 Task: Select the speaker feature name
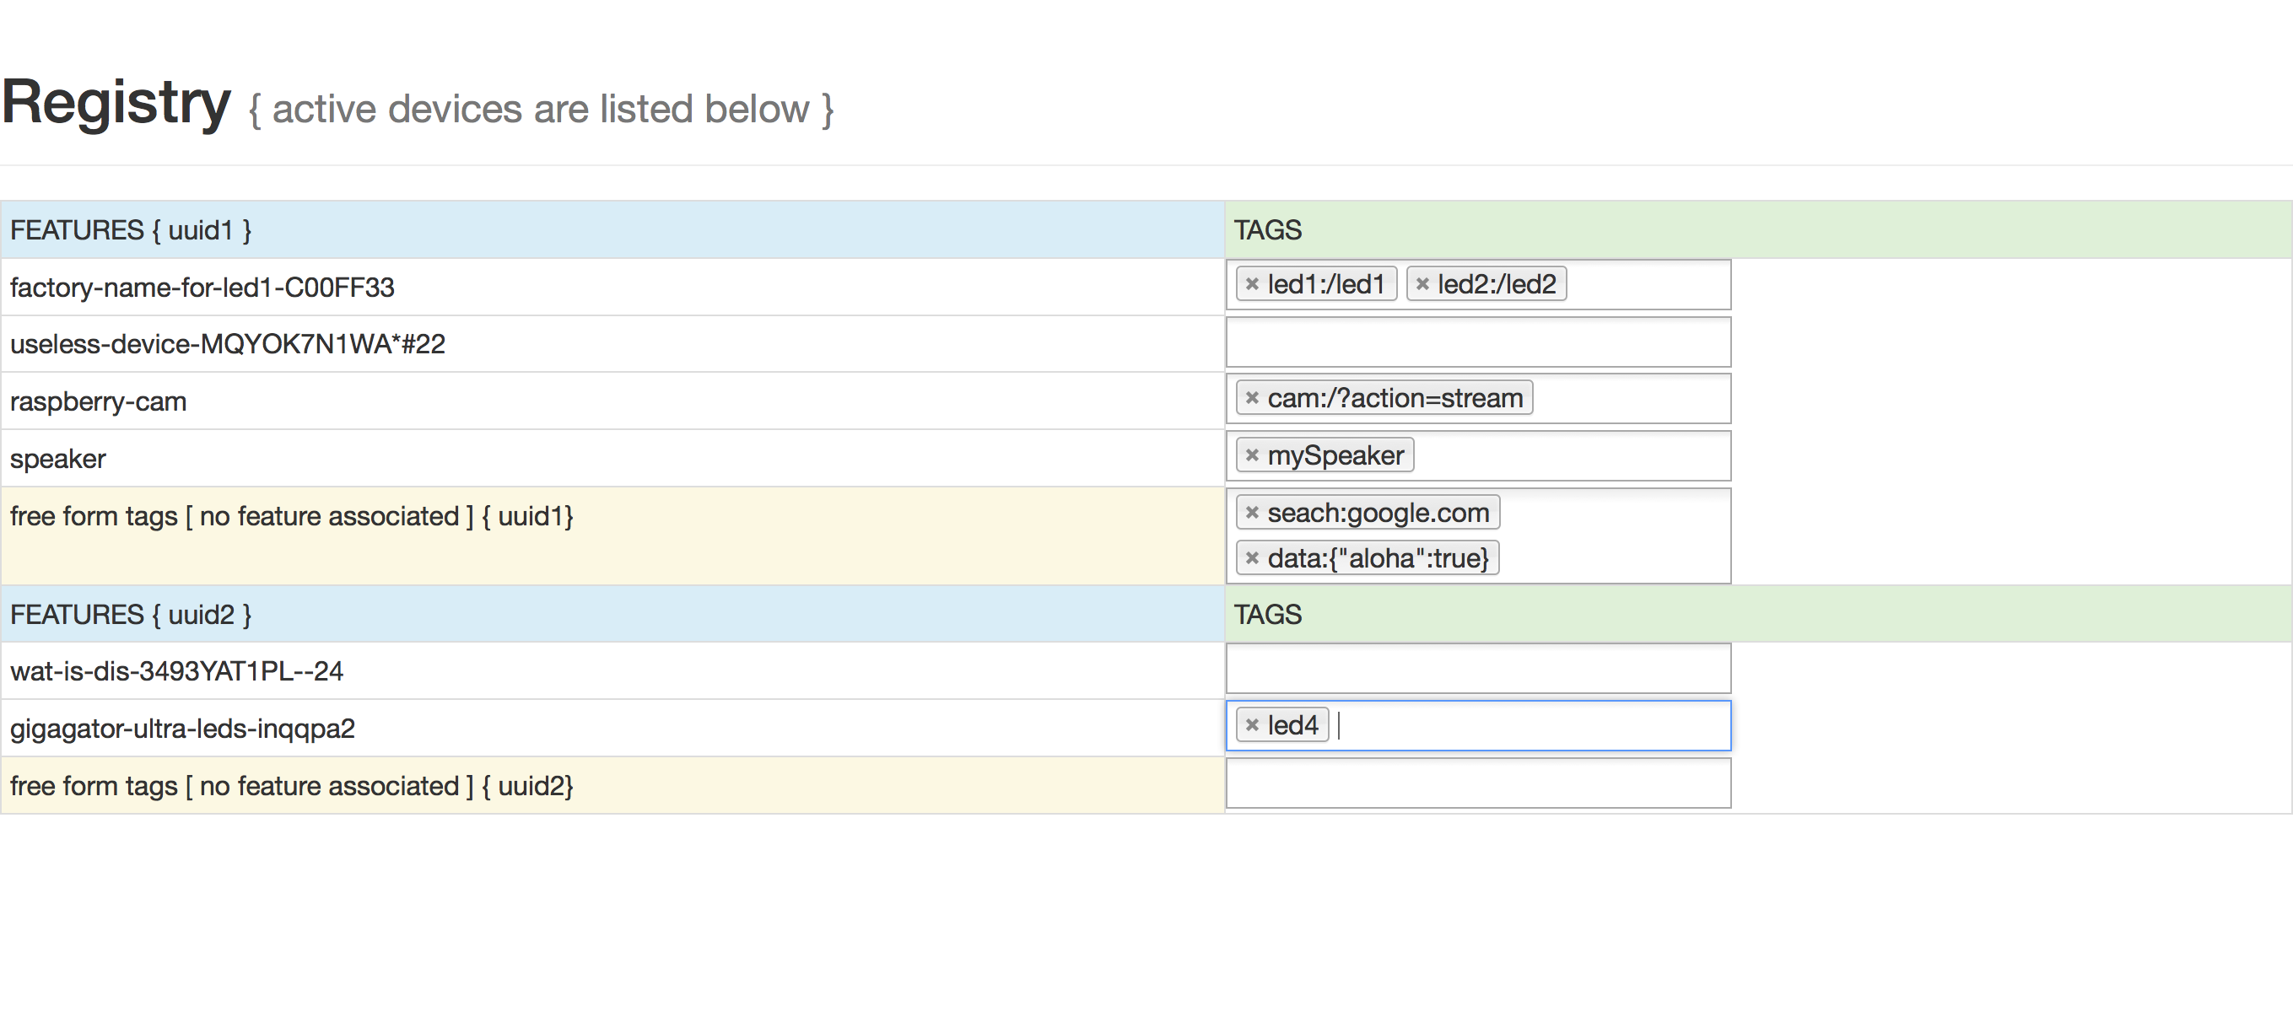58,459
